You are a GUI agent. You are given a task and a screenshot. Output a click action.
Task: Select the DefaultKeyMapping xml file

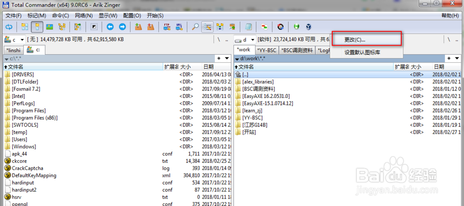pyautogui.click(x=117, y=175)
